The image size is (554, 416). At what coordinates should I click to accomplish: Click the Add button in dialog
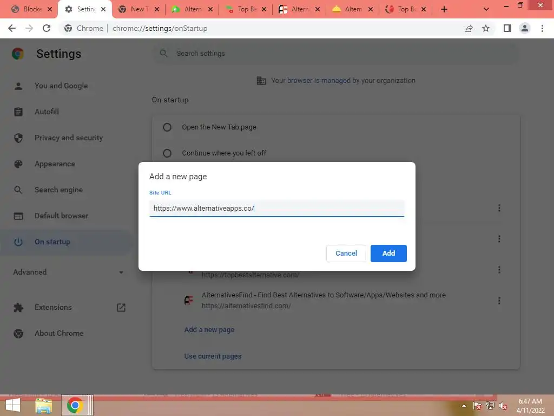(x=388, y=253)
